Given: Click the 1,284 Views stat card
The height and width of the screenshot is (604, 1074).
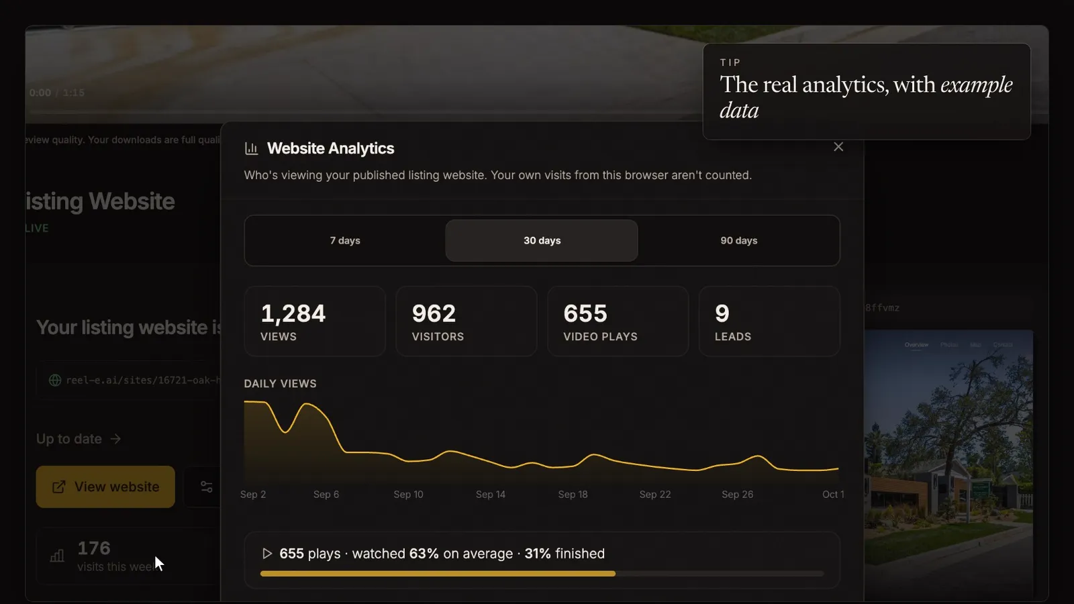Looking at the screenshot, I should tap(315, 321).
